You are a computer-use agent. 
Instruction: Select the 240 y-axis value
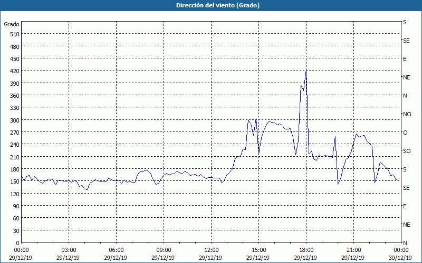click(15, 145)
